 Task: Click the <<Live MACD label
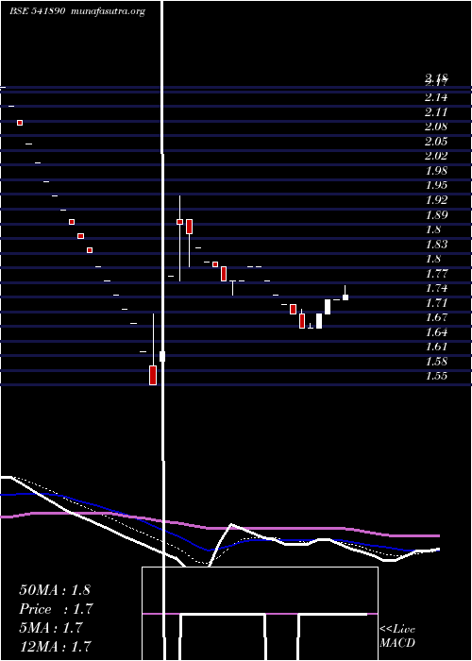pos(397,636)
